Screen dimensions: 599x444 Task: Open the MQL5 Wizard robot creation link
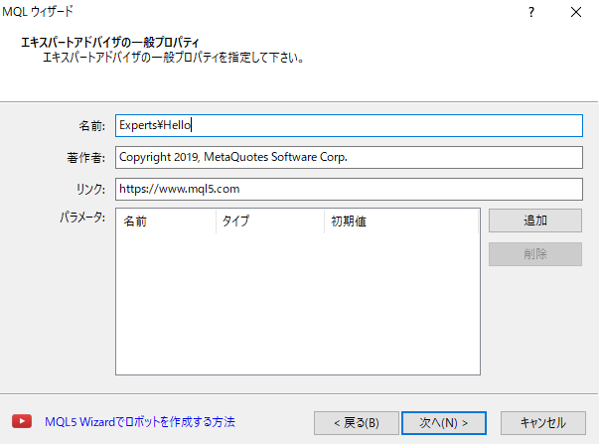coord(140,422)
